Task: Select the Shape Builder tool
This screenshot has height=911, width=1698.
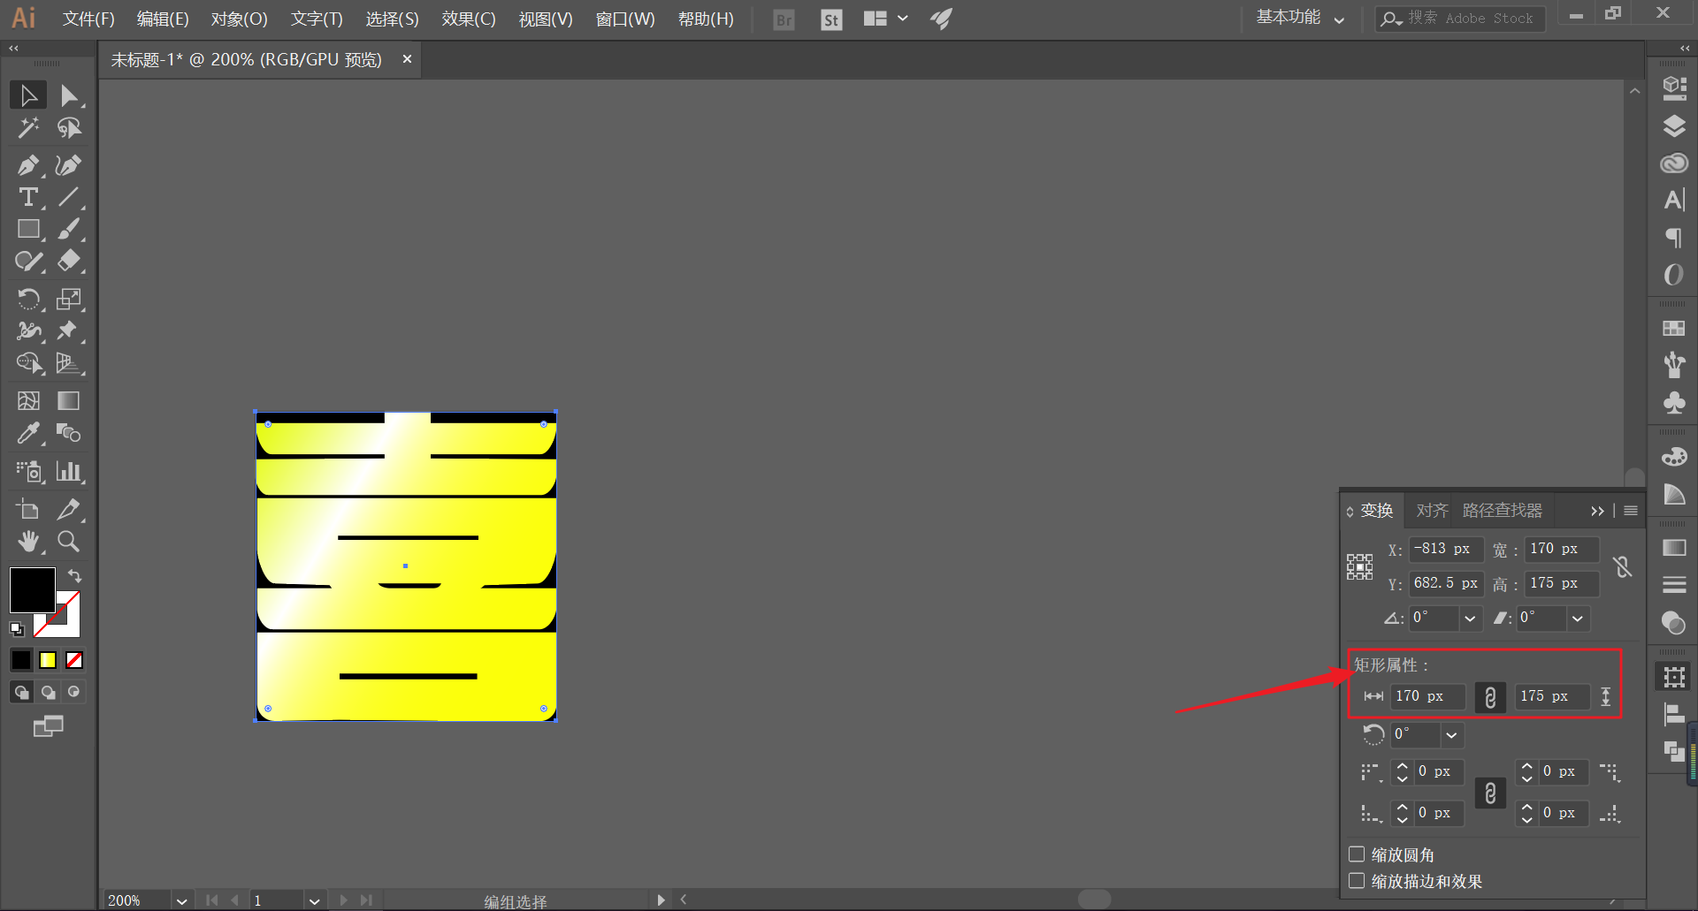Action: 28,363
